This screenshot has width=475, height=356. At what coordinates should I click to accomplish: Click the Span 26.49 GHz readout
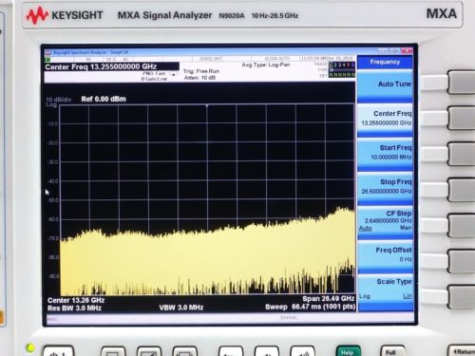click(x=329, y=298)
